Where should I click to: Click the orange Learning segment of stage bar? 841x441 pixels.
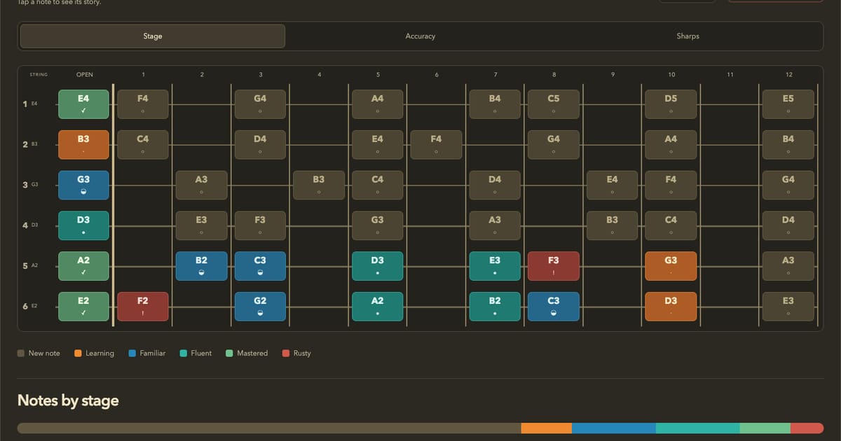547,428
